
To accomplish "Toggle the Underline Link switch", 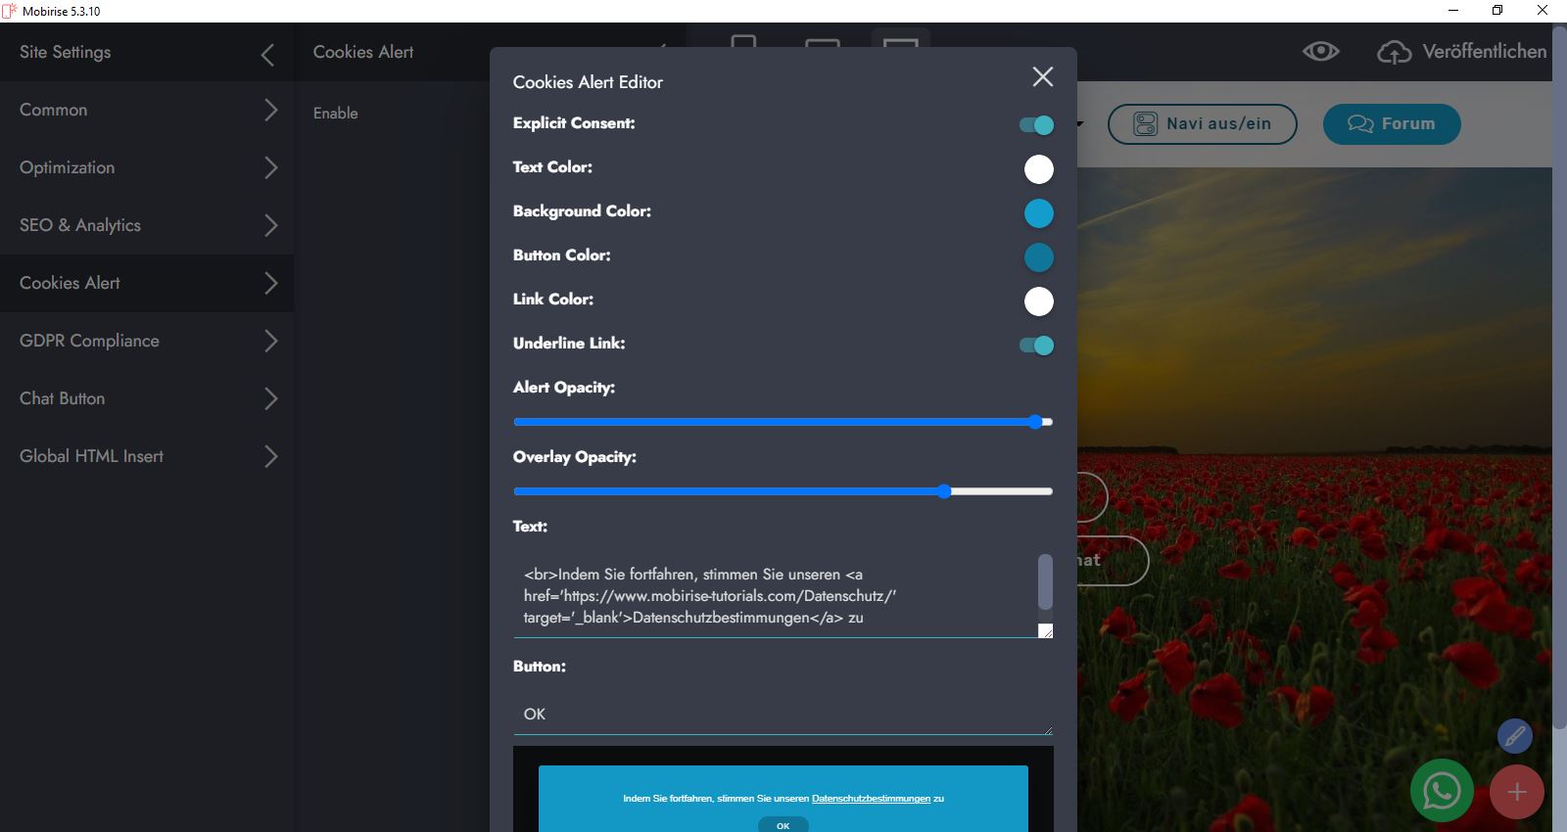I will (x=1036, y=346).
